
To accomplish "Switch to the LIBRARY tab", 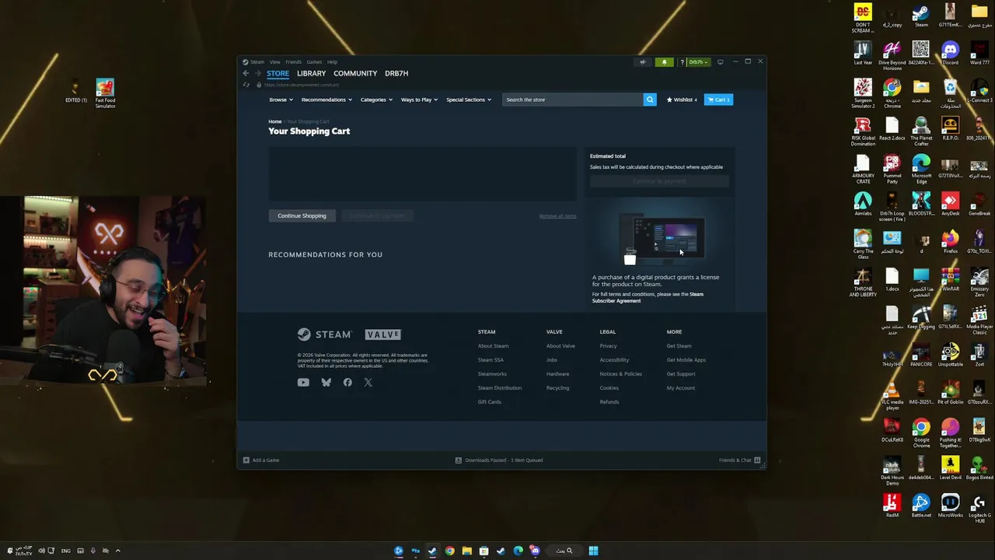I will [311, 73].
